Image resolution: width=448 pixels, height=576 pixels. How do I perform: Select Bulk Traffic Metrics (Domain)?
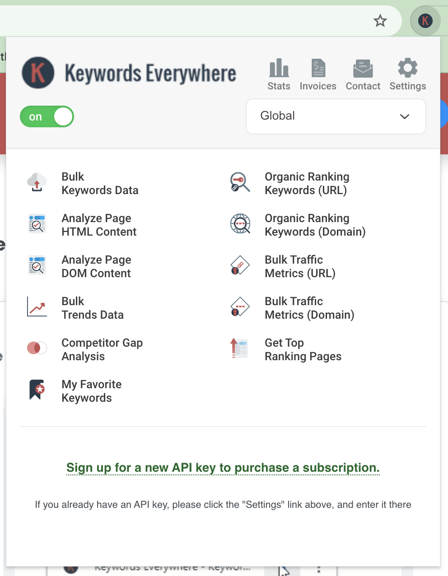309,308
